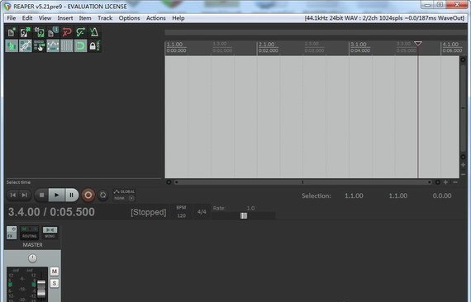This screenshot has height=302, width=471.
Task: Click the Play transport button
Action: [57, 196]
